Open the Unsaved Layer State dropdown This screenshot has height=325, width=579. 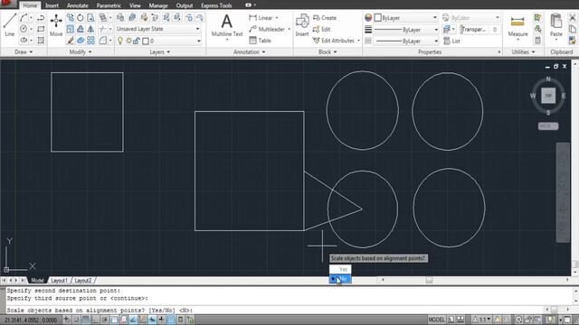pyautogui.click(x=158, y=29)
